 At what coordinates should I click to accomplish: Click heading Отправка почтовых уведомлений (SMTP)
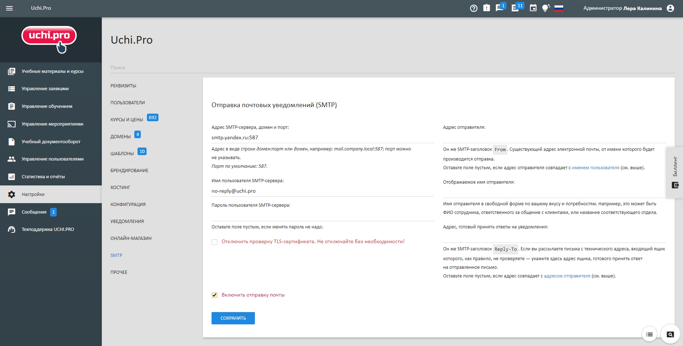pos(274,105)
